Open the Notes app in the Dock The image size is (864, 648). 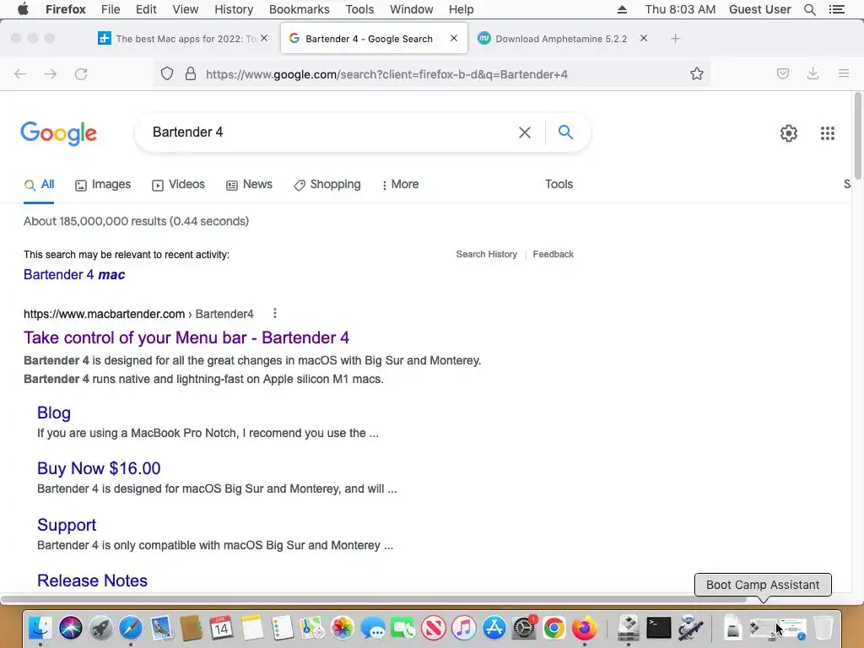[x=251, y=628]
